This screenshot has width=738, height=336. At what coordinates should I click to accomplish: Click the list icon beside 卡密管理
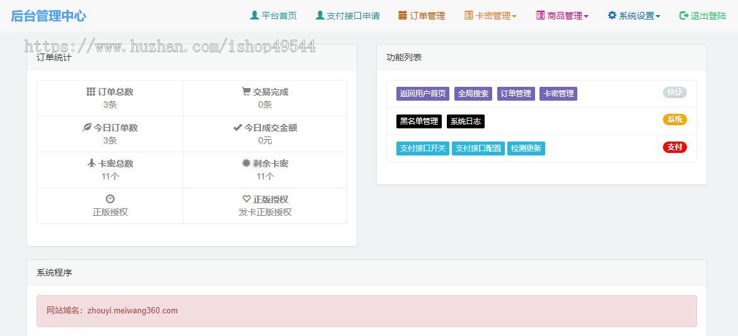468,16
